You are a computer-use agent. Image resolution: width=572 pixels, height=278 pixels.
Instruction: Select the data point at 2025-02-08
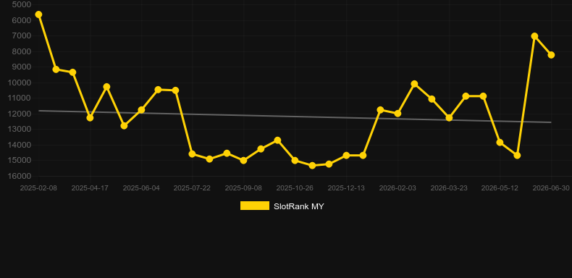click(38, 14)
